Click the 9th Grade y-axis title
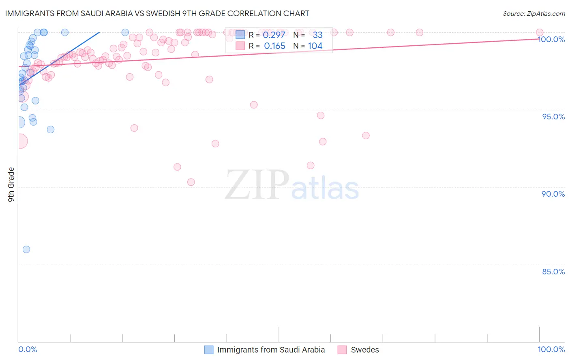The width and height of the screenshot is (570, 361). (x=11, y=185)
